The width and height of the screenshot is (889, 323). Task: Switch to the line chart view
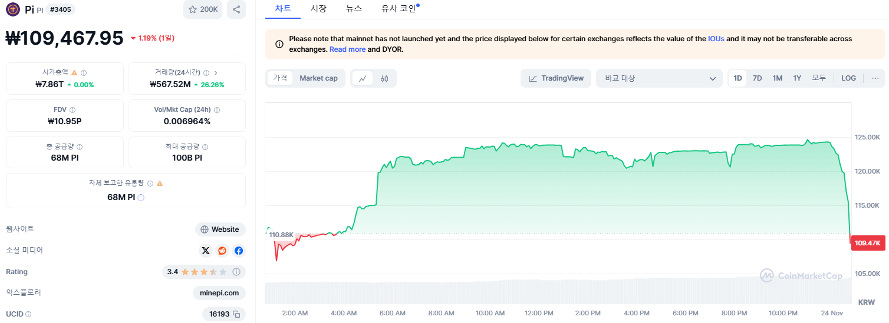[x=363, y=78]
